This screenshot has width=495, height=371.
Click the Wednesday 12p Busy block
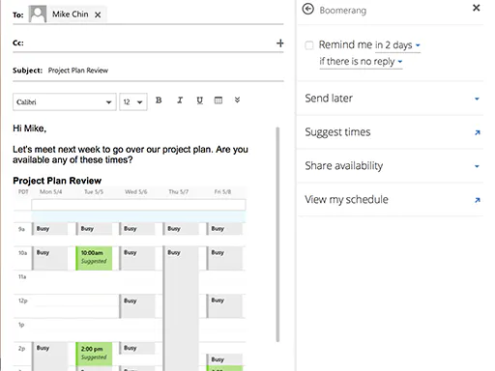click(137, 306)
